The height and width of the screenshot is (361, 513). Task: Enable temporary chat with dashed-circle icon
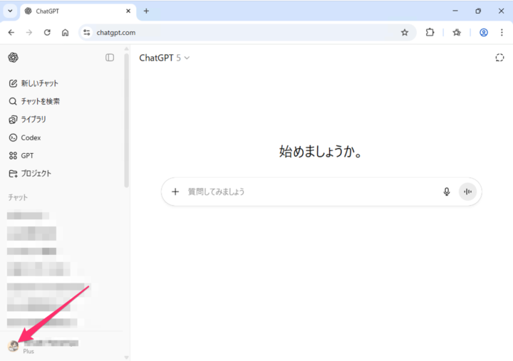[499, 58]
